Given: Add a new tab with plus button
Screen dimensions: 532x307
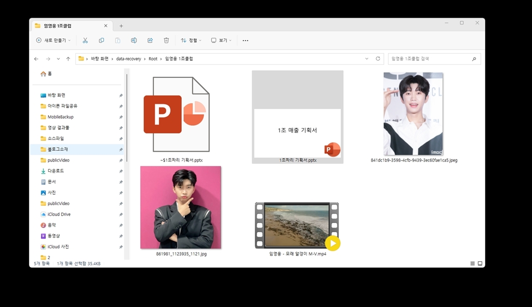Looking at the screenshot, I should (121, 26).
